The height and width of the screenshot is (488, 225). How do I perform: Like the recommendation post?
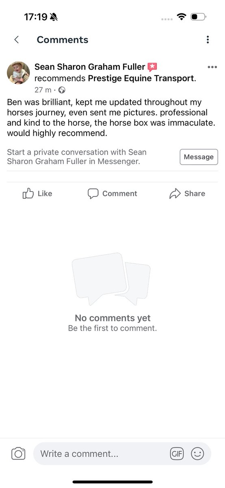(x=37, y=194)
